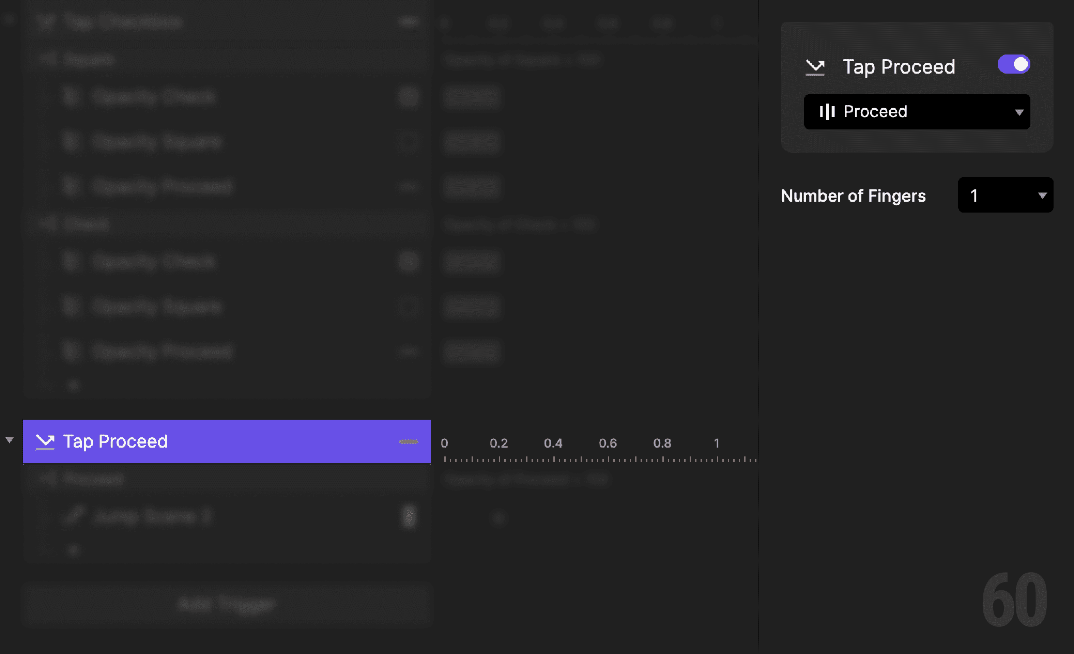
Task: Click the circle indicator at the right of Opacity Square
Action: tap(409, 142)
